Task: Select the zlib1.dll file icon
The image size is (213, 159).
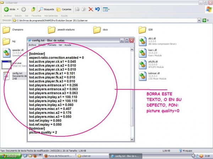Action: click(143, 41)
